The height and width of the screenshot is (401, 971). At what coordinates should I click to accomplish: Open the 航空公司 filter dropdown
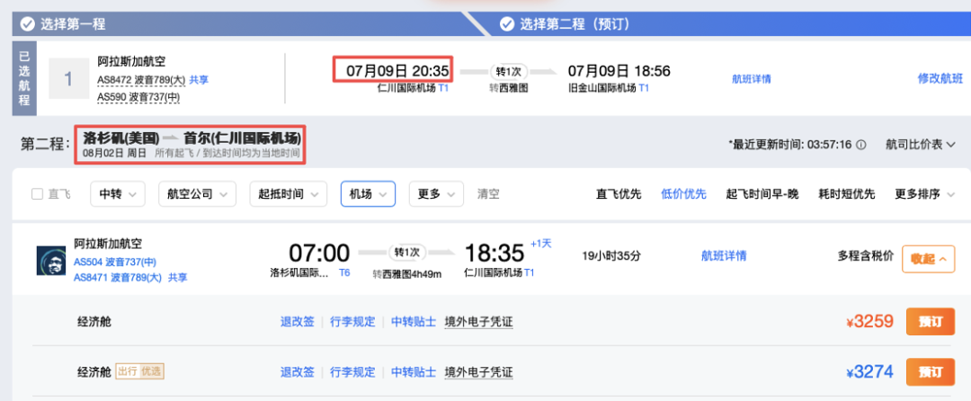tap(197, 193)
